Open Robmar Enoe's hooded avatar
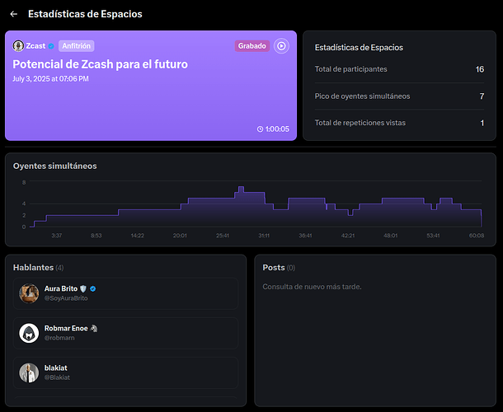 [29, 333]
